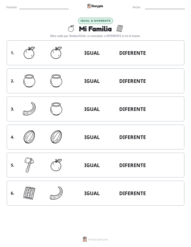Click the stone axe in row 5
Screen dimensions: 191x247
click(29, 165)
